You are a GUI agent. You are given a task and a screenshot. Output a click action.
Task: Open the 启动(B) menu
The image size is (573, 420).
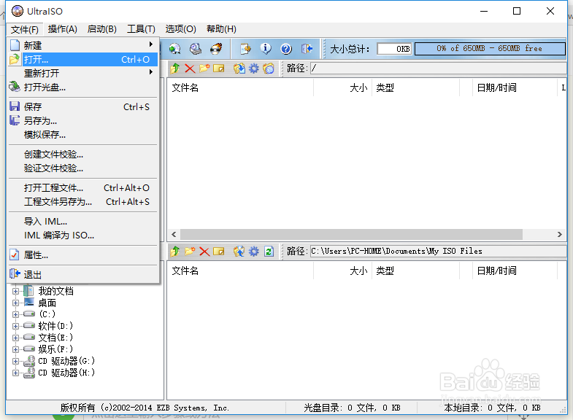(102, 29)
